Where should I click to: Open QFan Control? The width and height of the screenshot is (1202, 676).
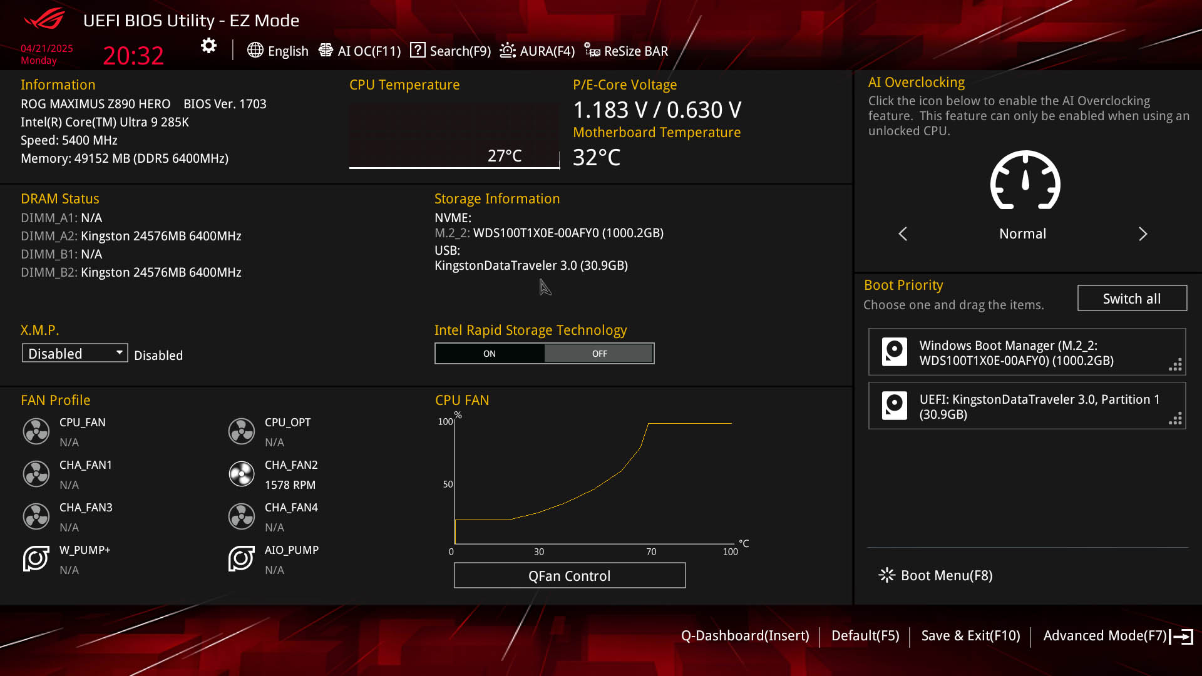(569, 575)
